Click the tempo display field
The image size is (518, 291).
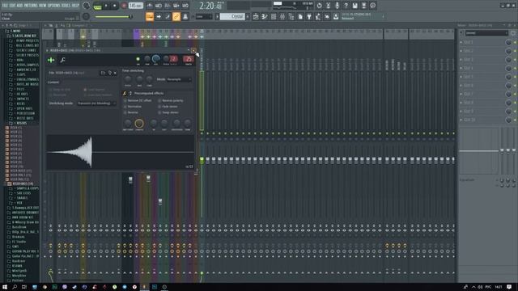136,6
